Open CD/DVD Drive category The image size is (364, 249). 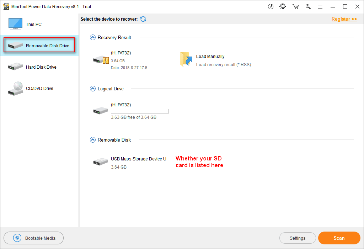click(39, 89)
